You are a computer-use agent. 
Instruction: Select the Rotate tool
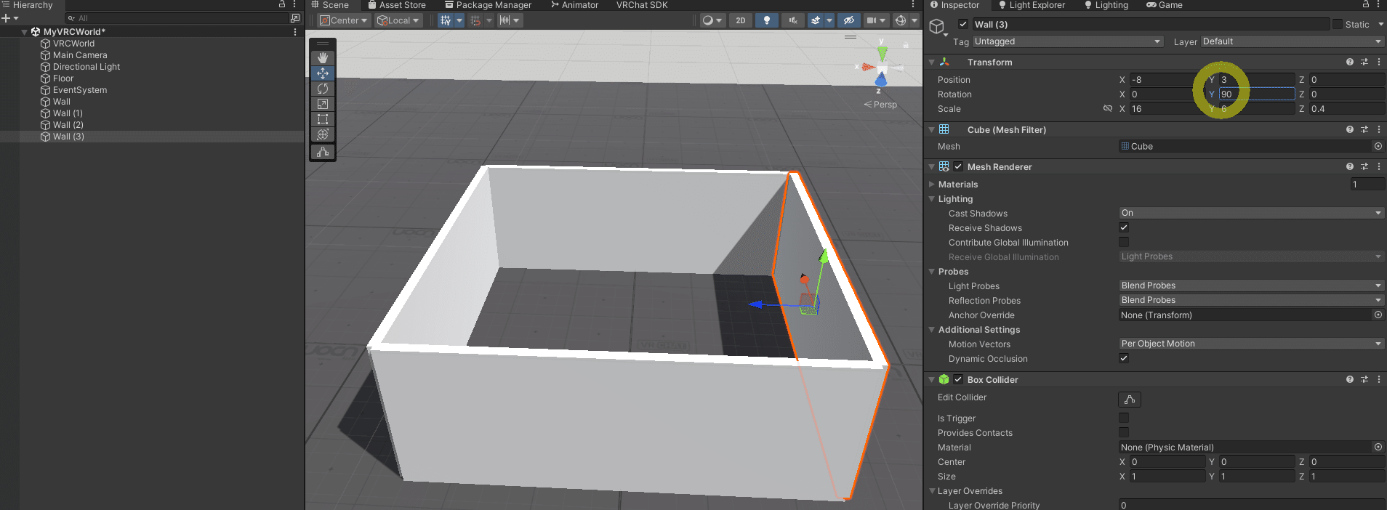click(x=323, y=89)
